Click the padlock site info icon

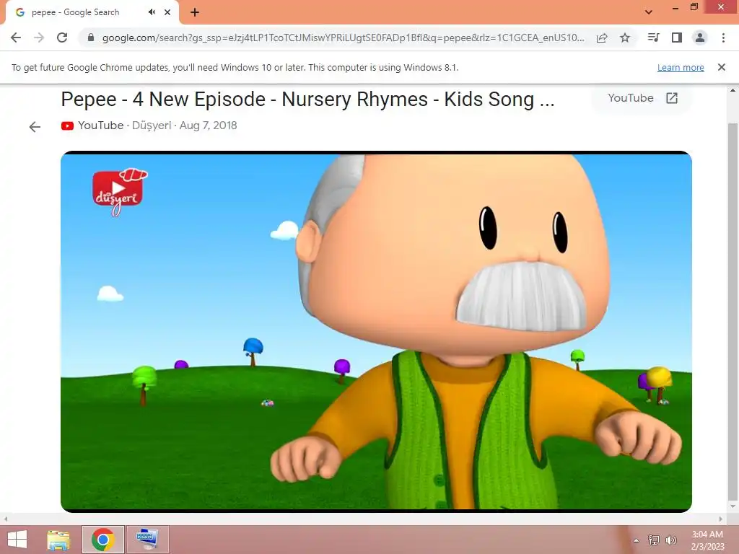(x=91, y=38)
